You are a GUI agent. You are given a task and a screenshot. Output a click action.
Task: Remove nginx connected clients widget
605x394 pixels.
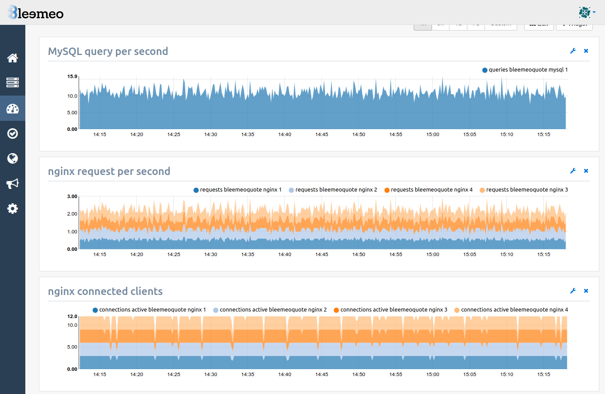(586, 291)
